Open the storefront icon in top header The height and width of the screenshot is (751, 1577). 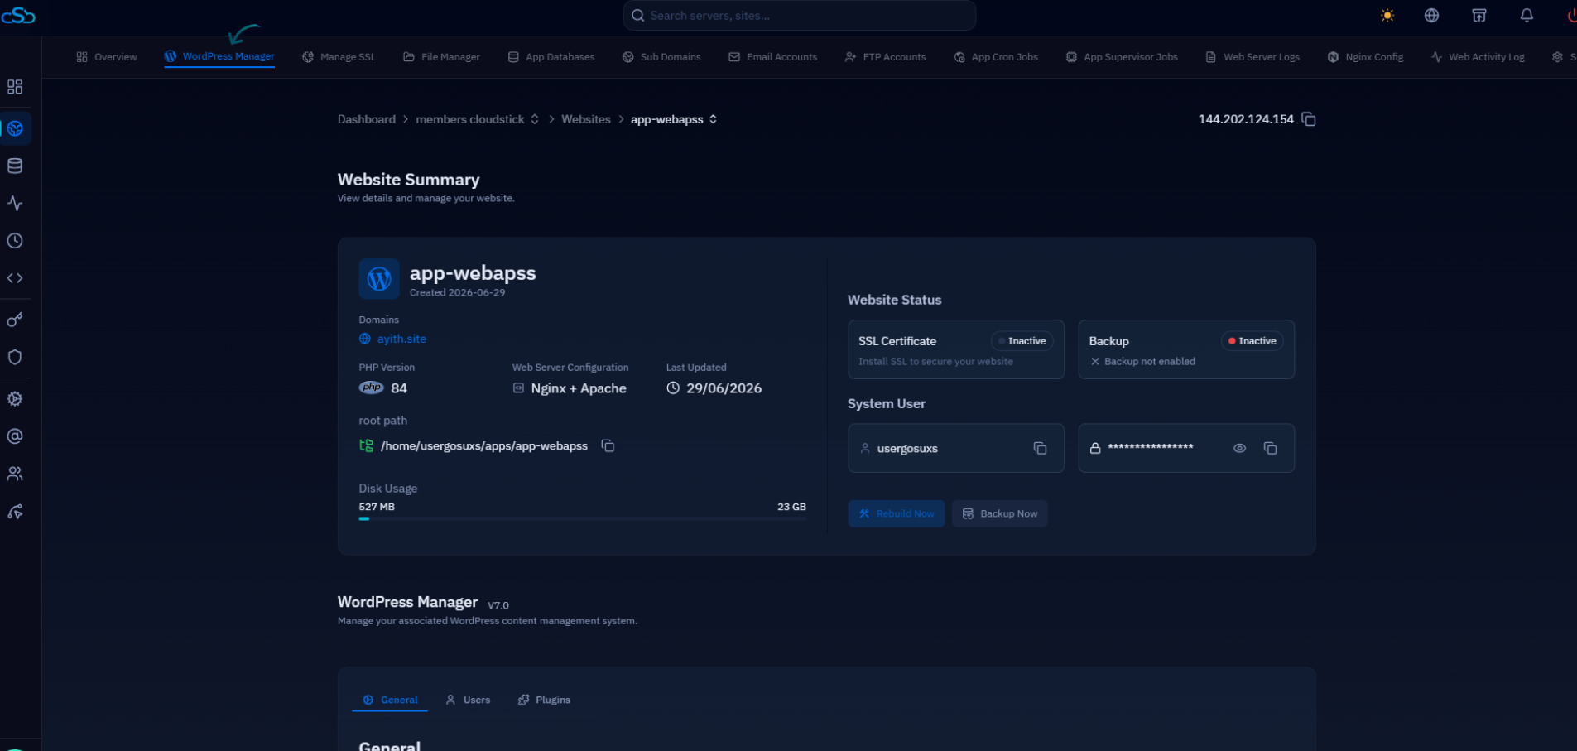[x=1479, y=16]
